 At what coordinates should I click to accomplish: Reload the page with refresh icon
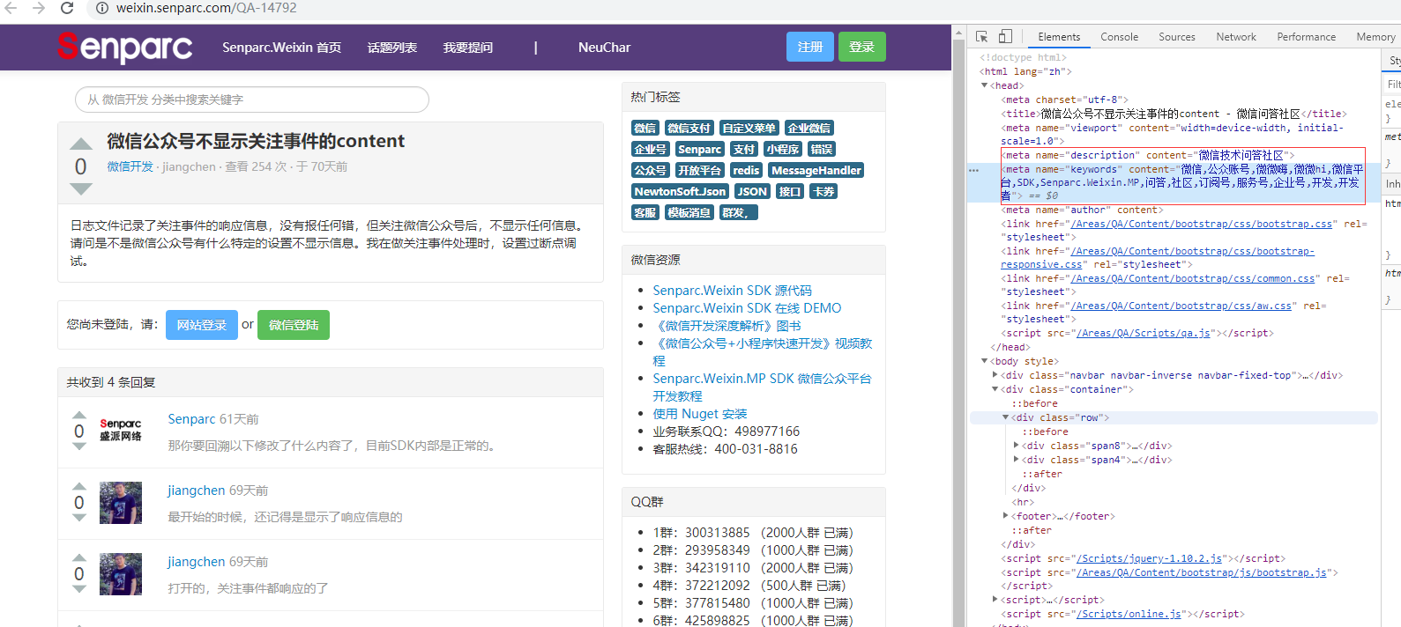coord(67,8)
